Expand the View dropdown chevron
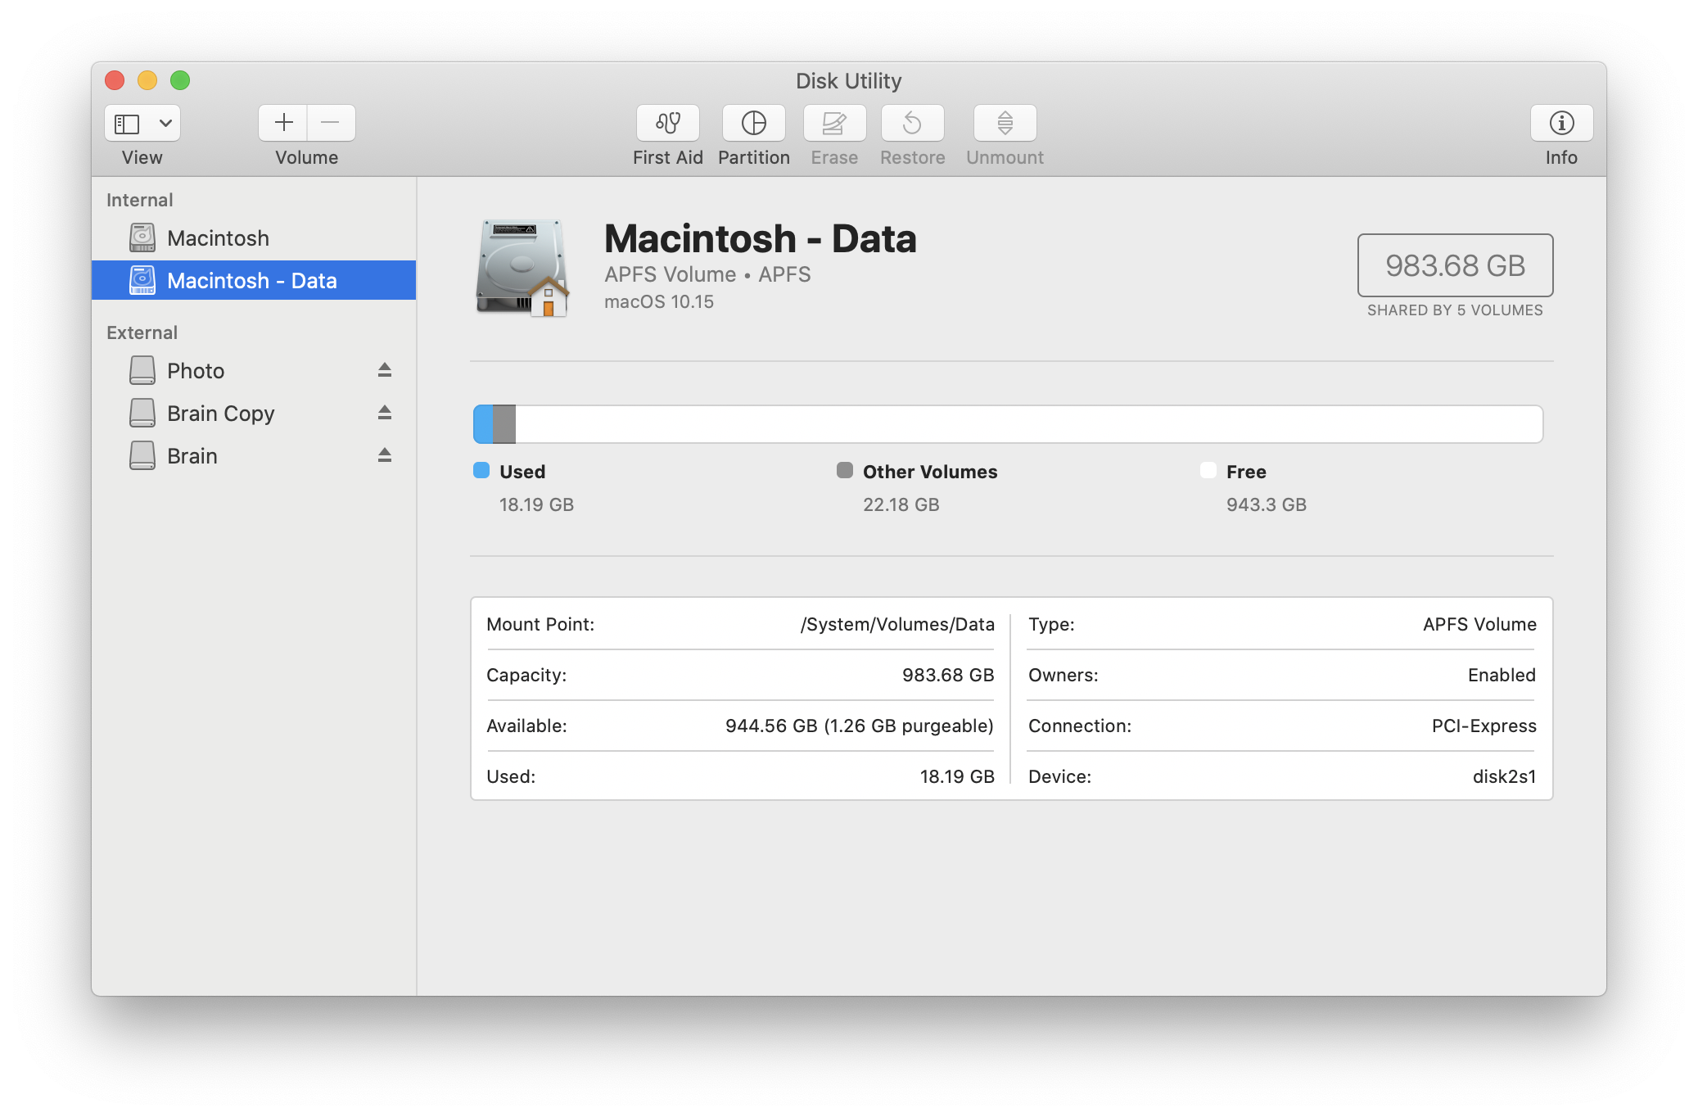Viewport: 1698px width, 1117px height. pos(165,124)
